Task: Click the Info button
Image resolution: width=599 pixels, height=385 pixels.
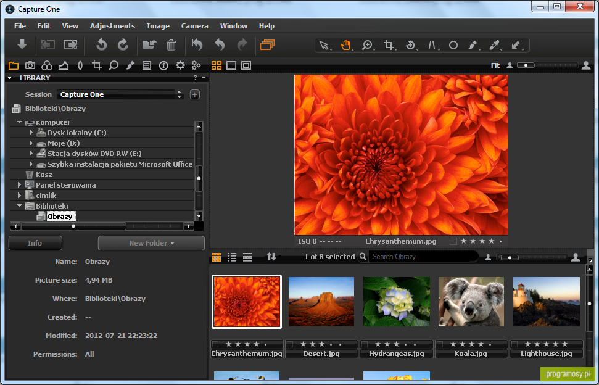Action: 35,243
